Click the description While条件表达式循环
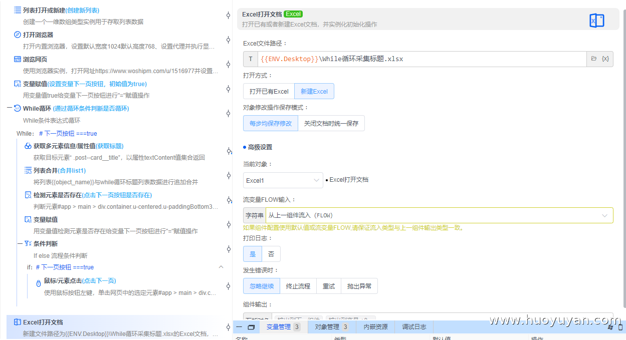The height and width of the screenshot is (340, 626). [x=52, y=121]
